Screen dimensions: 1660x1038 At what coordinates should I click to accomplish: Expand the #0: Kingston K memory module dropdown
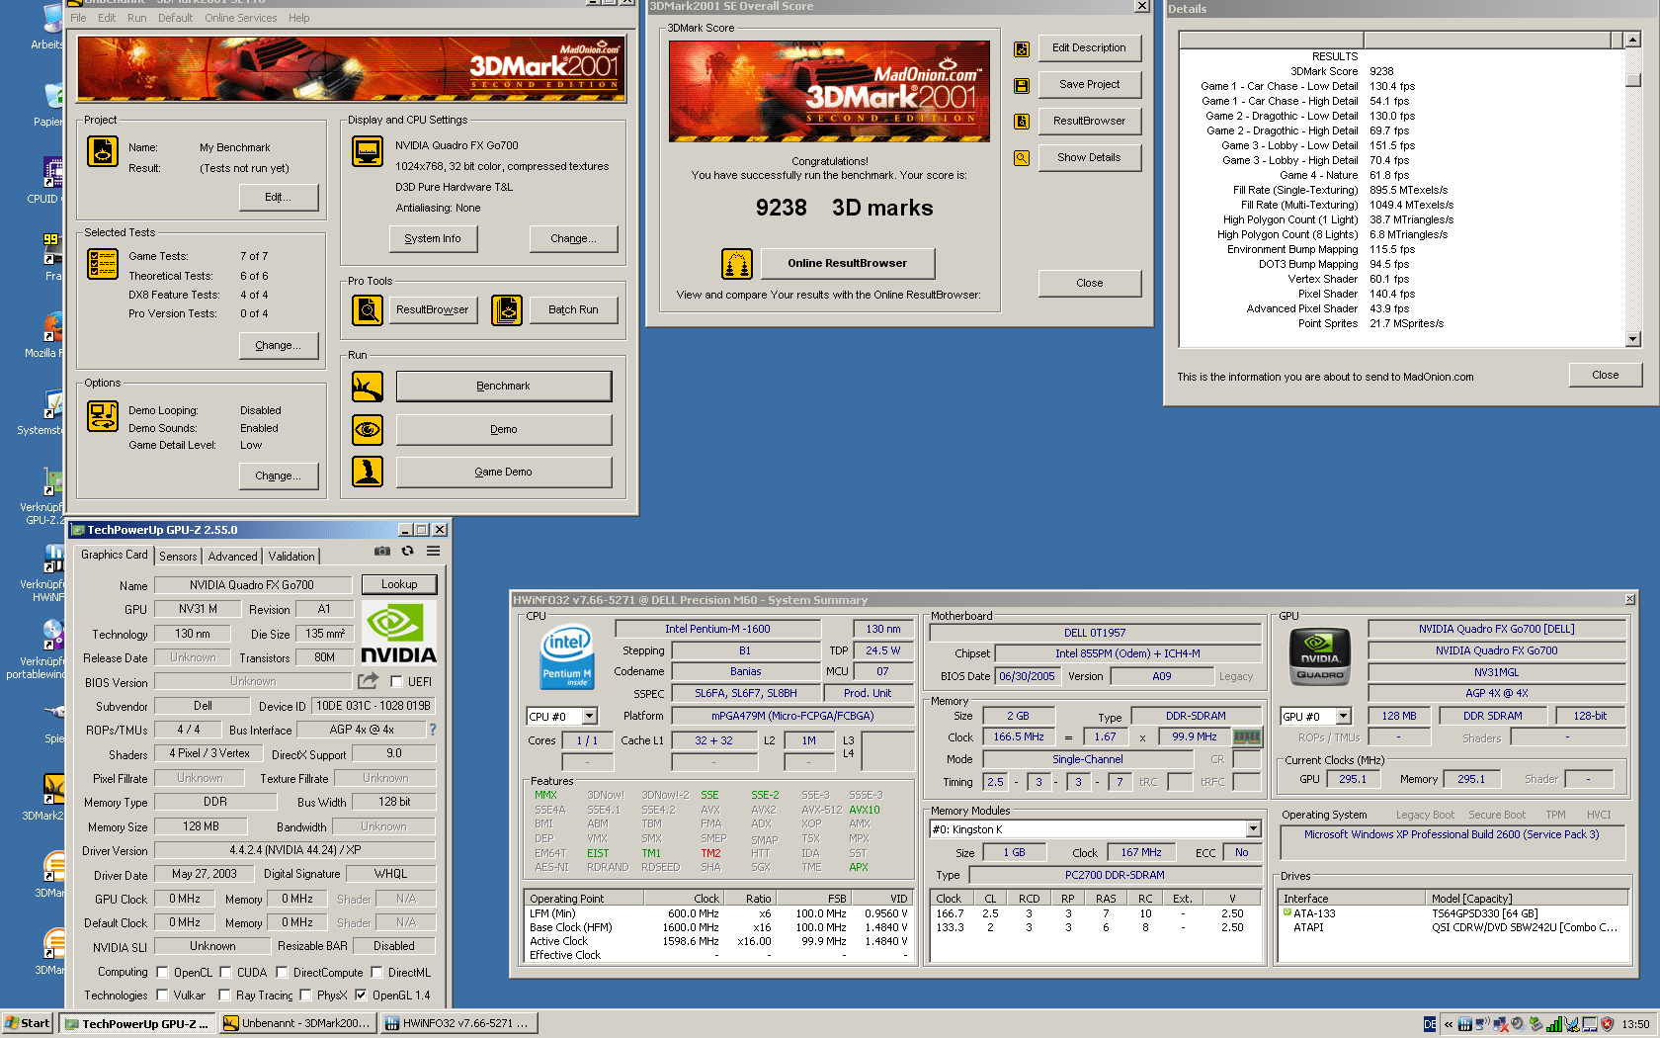pyautogui.click(x=1253, y=829)
